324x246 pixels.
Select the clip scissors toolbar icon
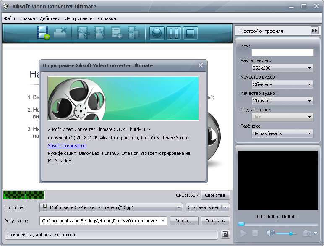click(83, 33)
